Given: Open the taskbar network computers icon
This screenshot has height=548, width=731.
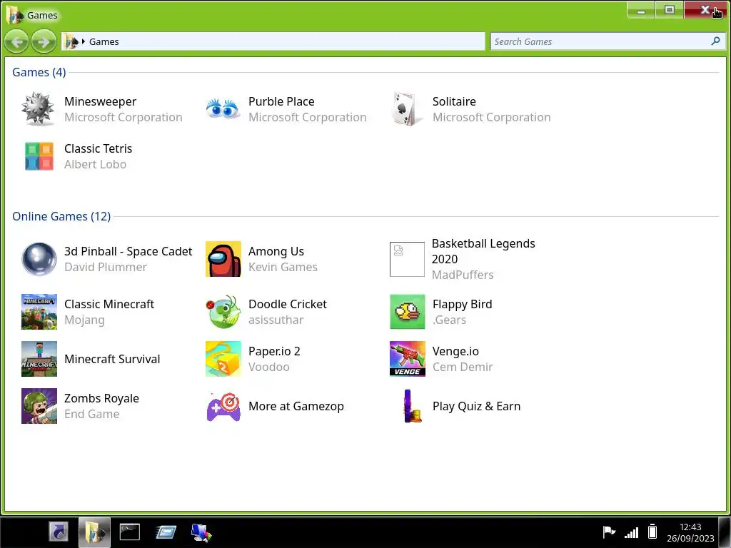Looking at the screenshot, I should click(201, 532).
